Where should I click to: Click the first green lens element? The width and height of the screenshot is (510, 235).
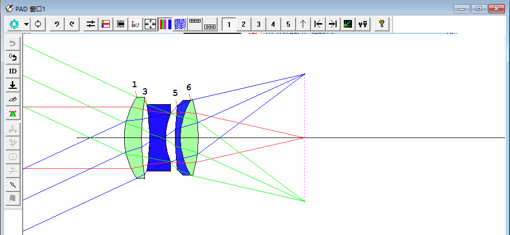pos(133,138)
